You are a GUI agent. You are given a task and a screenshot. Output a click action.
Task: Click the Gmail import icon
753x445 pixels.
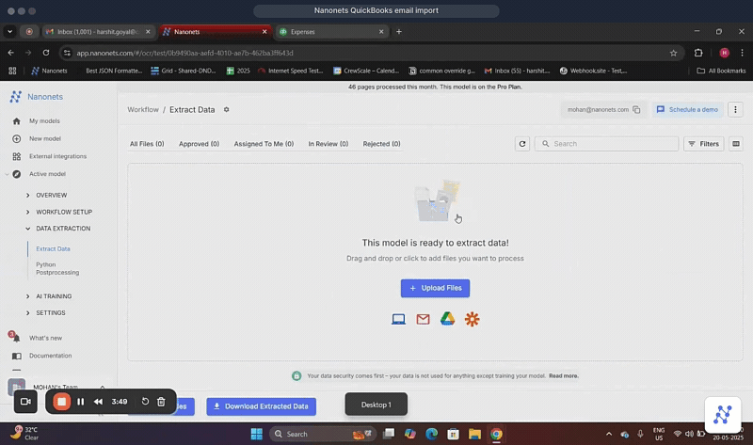click(x=423, y=319)
